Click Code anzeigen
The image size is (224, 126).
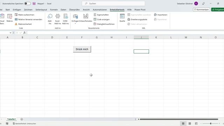(x=102, y=20)
